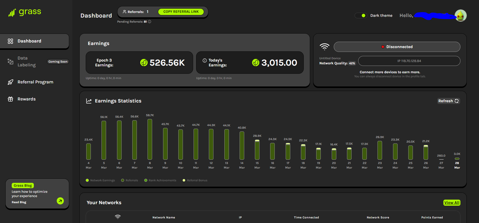Click the pending referrals info icon
479x223 pixels.
point(150,22)
